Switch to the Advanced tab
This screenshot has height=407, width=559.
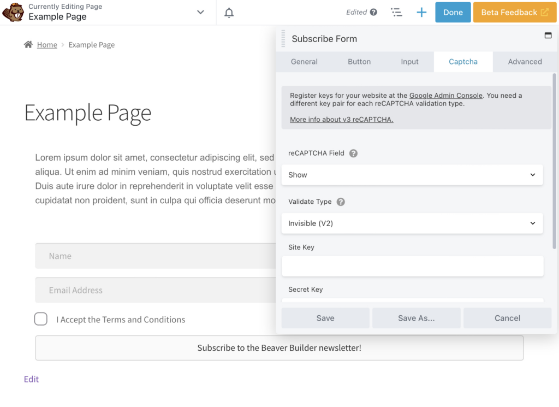point(525,62)
